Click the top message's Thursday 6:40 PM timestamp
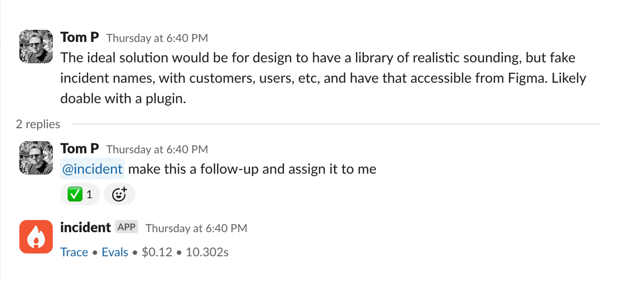 [157, 38]
